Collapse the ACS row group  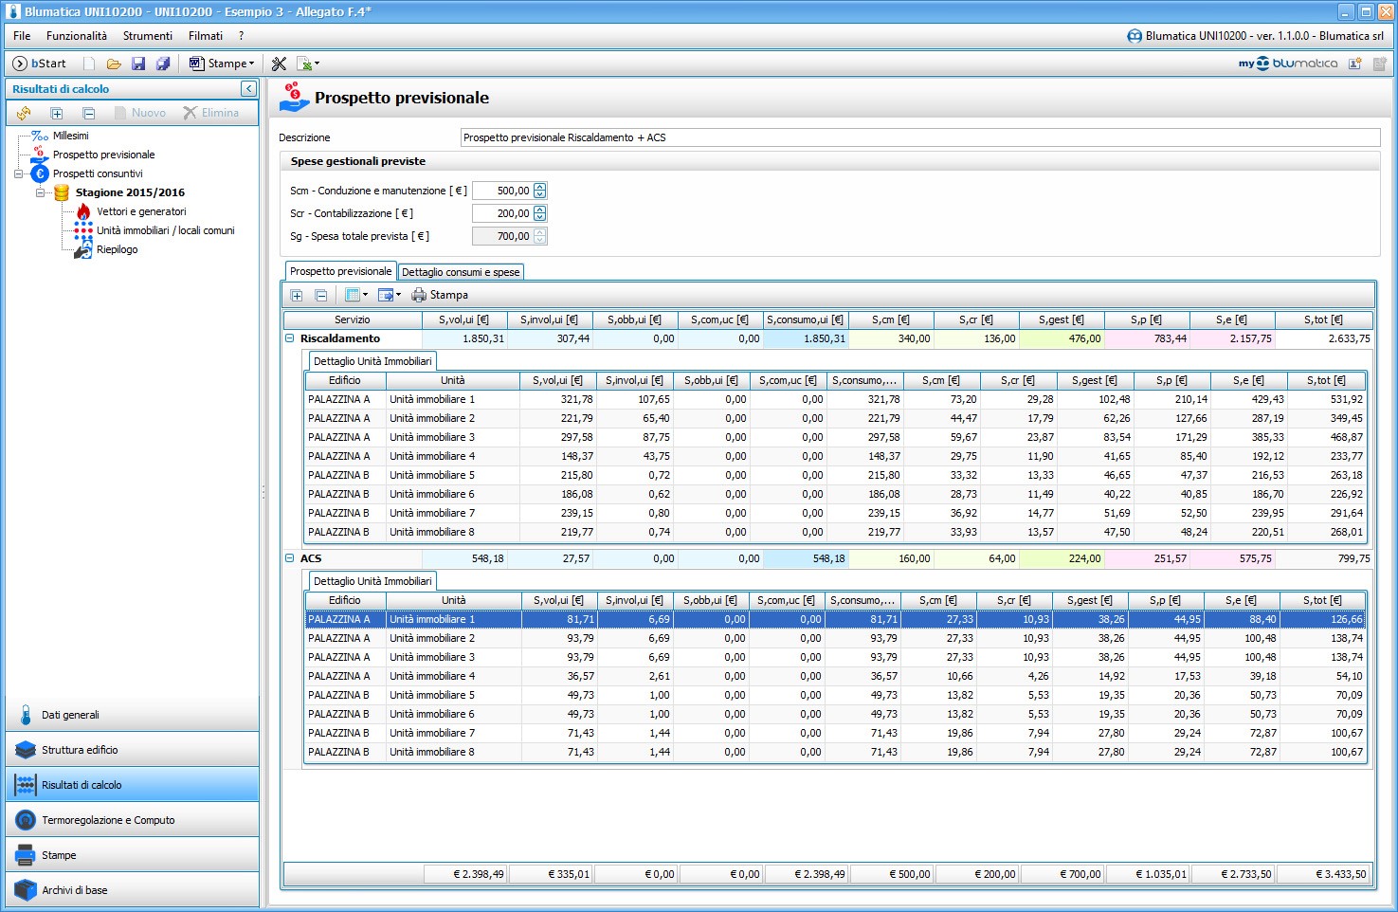tap(290, 558)
